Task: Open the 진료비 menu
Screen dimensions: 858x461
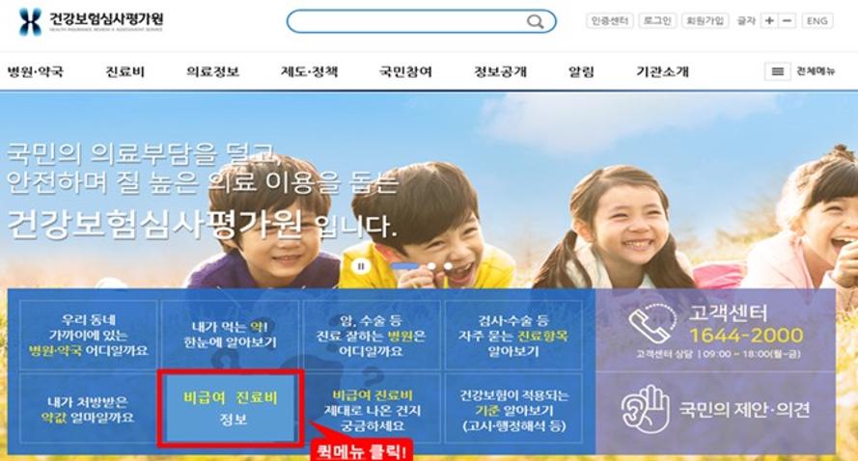Action: [x=125, y=71]
